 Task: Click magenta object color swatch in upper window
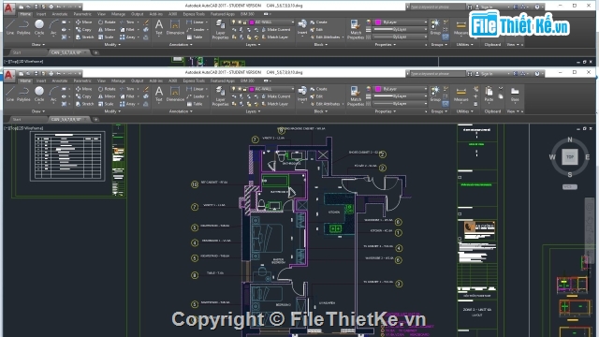pos(378,22)
